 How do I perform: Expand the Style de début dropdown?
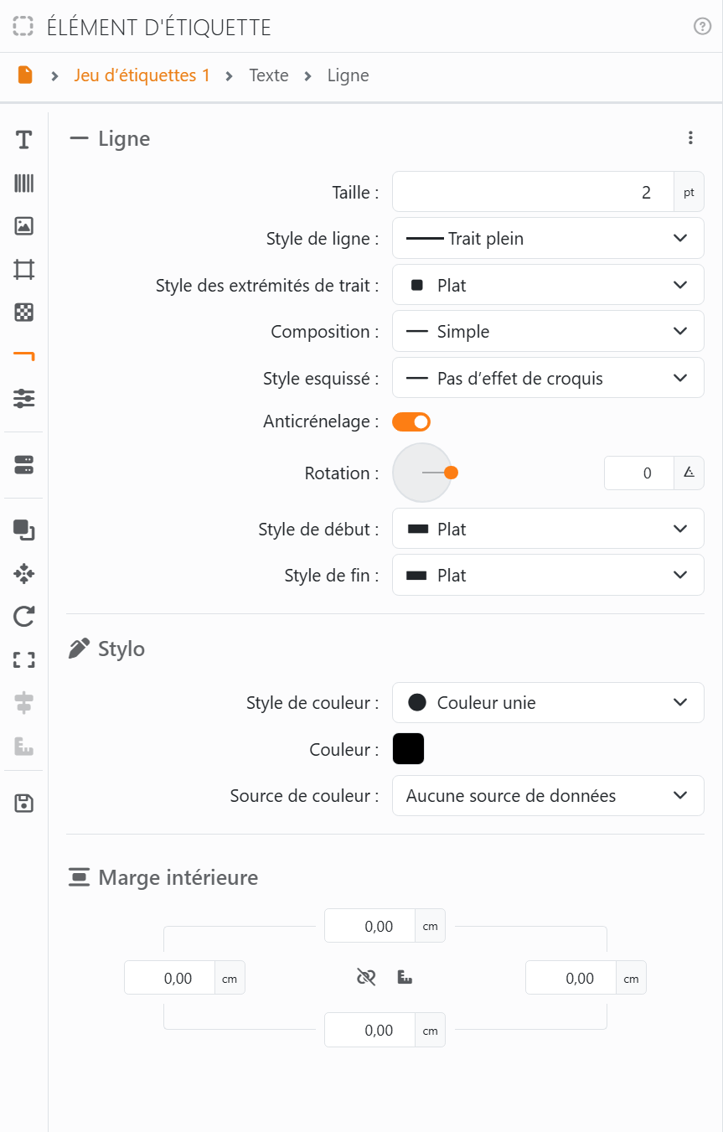tap(548, 530)
